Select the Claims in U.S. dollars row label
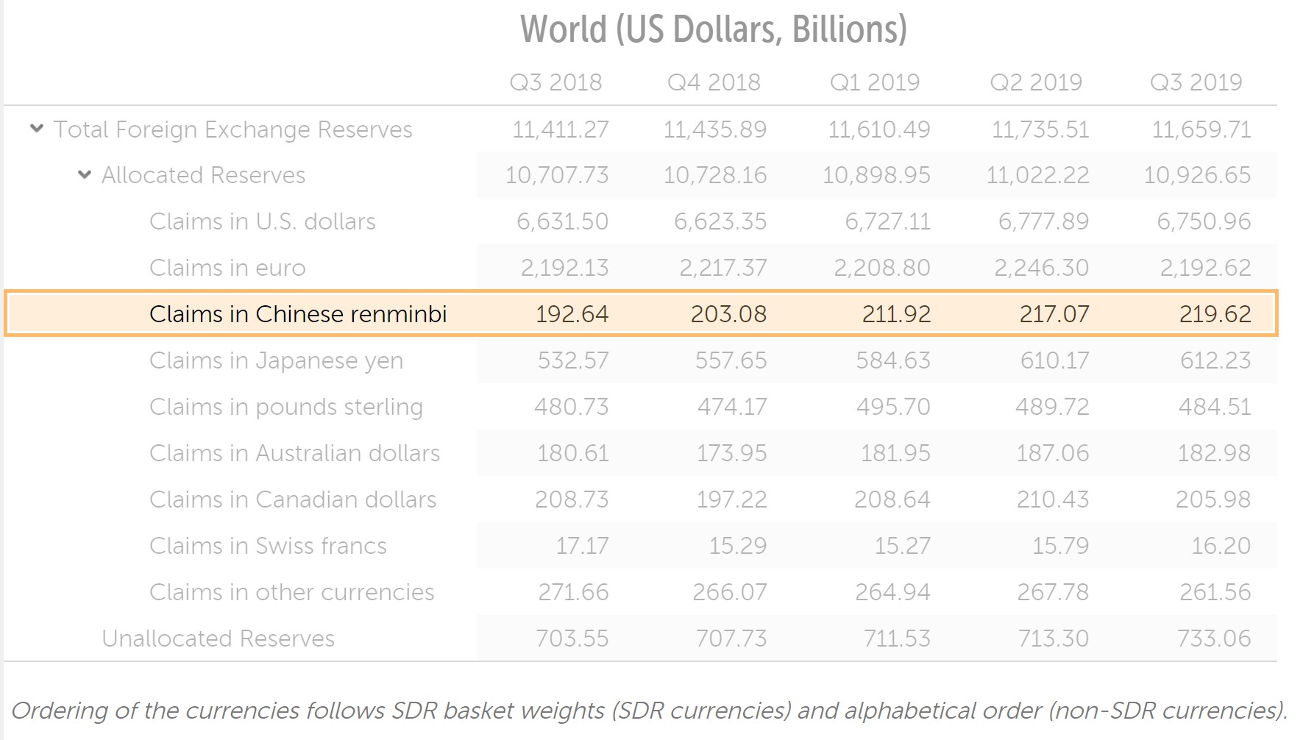The height and width of the screenshot is (740, 1303). click(262, 221)
